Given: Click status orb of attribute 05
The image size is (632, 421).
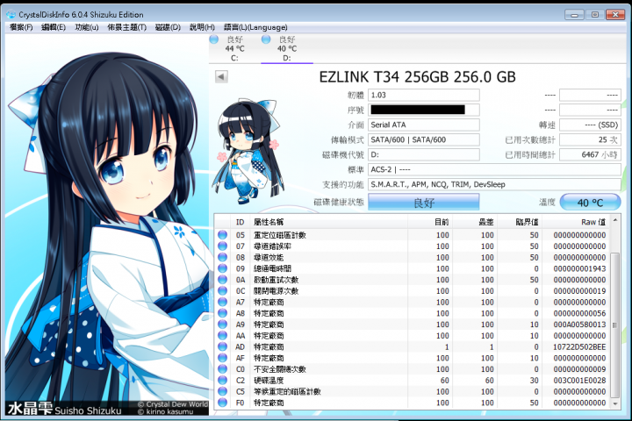Looking at the screenshot, I should [x=222, y=235].
